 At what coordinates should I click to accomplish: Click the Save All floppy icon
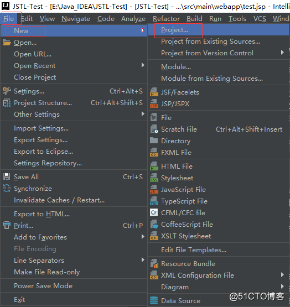pos(7,177)
